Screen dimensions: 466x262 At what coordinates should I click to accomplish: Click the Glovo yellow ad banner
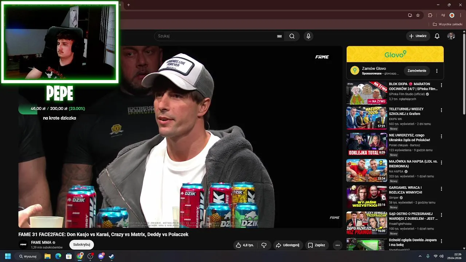click(395, 54)
